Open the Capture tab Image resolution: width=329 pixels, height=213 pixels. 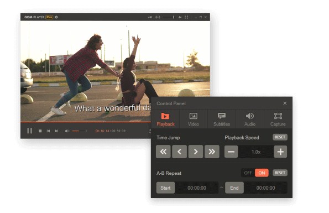point(278,119)
